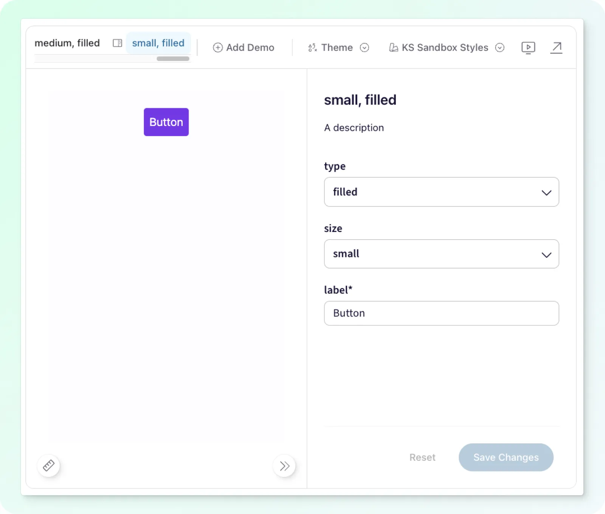The height and width of the screenshot is (514, 605).
Task: Switch to the medium, filled tab
Action: pos(67,43)
